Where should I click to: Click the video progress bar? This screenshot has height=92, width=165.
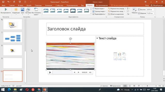[x=62, y=72]
